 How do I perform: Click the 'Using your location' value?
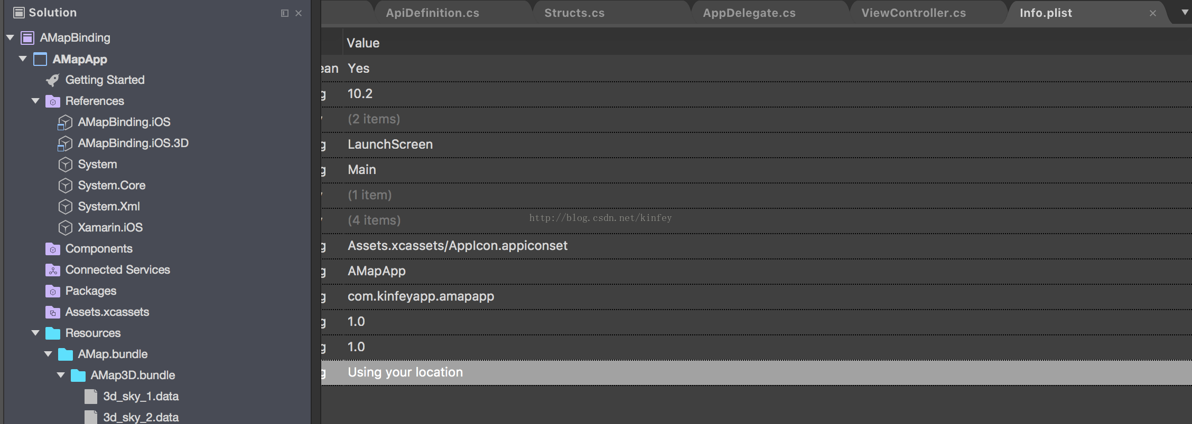click(405, 372)
